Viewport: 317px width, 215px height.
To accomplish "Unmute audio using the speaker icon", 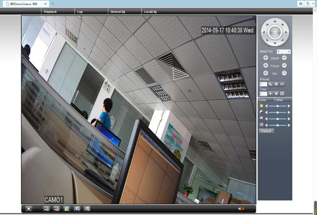I will pos(241,209).
